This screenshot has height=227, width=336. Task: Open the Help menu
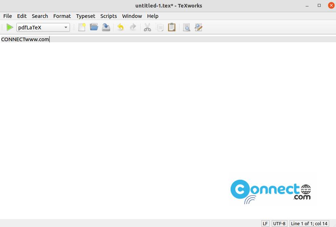[x=152, y=16]
